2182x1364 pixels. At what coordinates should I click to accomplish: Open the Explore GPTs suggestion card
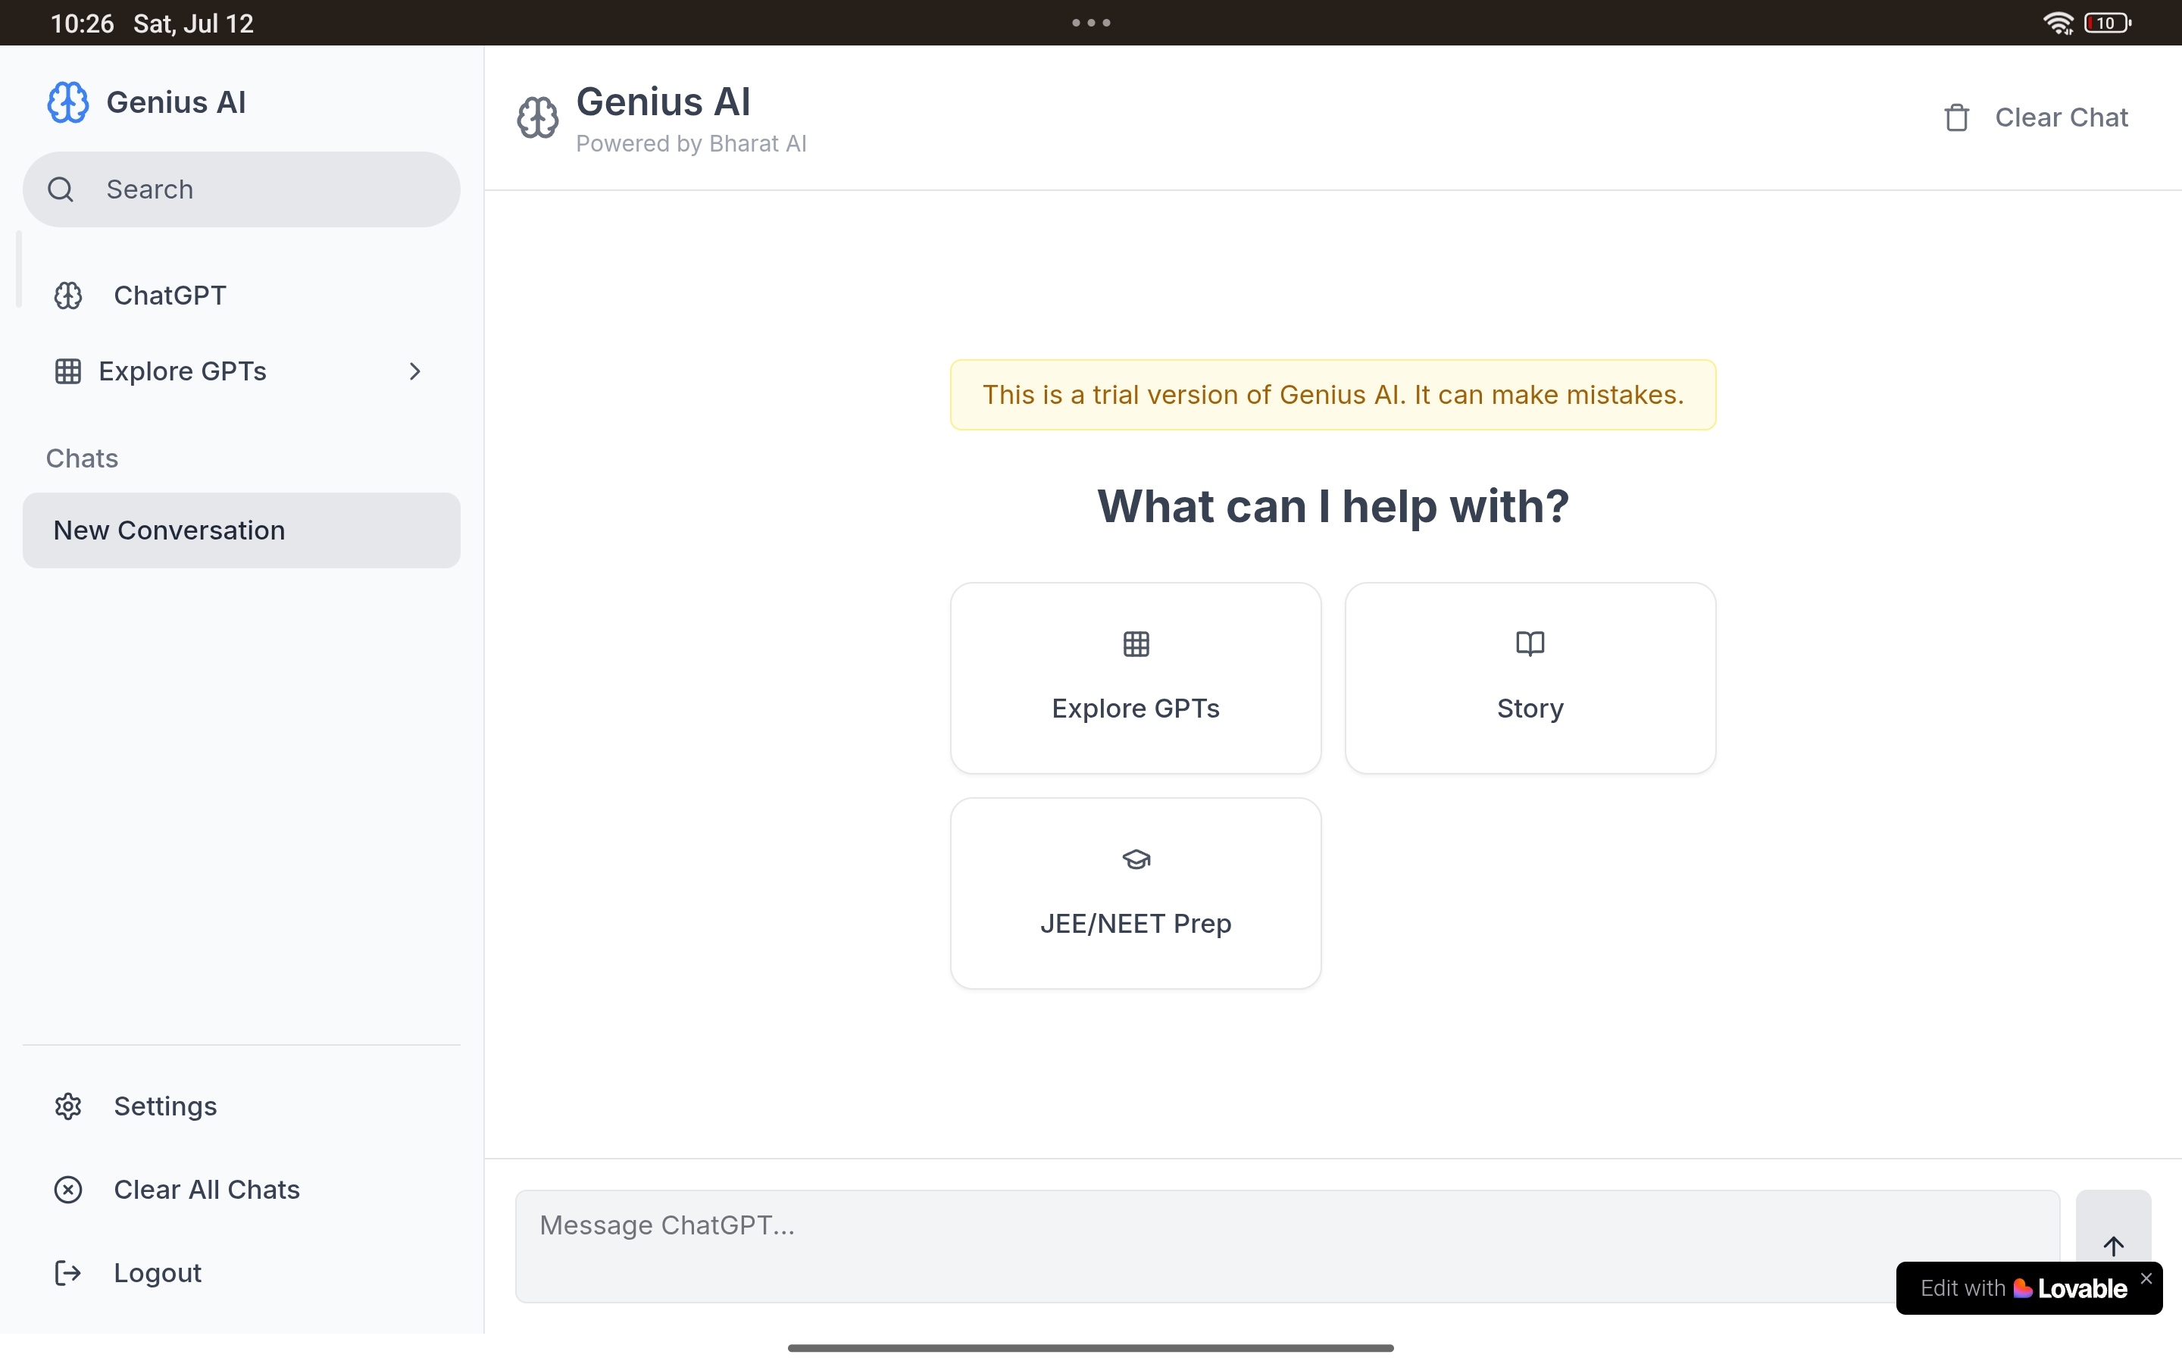coord(1135,678)
